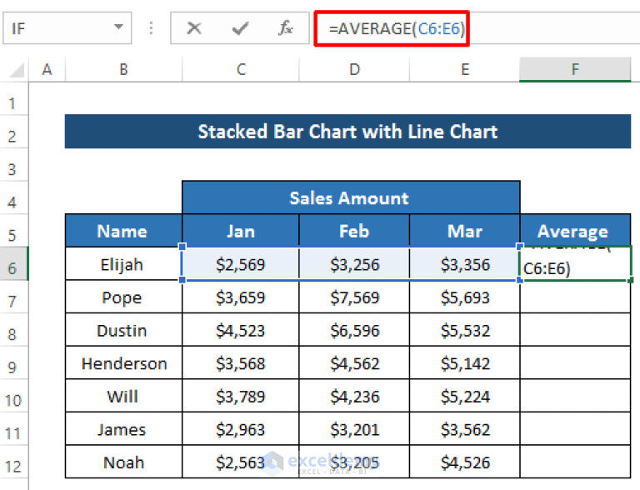Select row 8 header
Viewport: 640px width, 490px height.
(14, 330)
